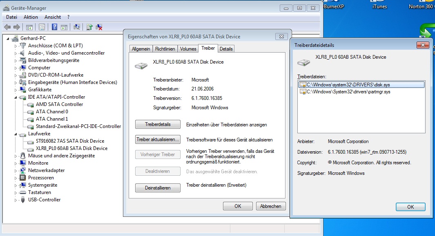The image size is (435, 236).
Task: Click the blue Help question-mark toolbar icon
Action: click(x=55, y=27)
